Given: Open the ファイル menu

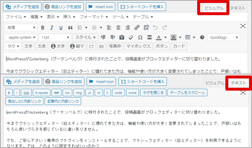Looking at the screenshot, I should click(x=16, y=17).
